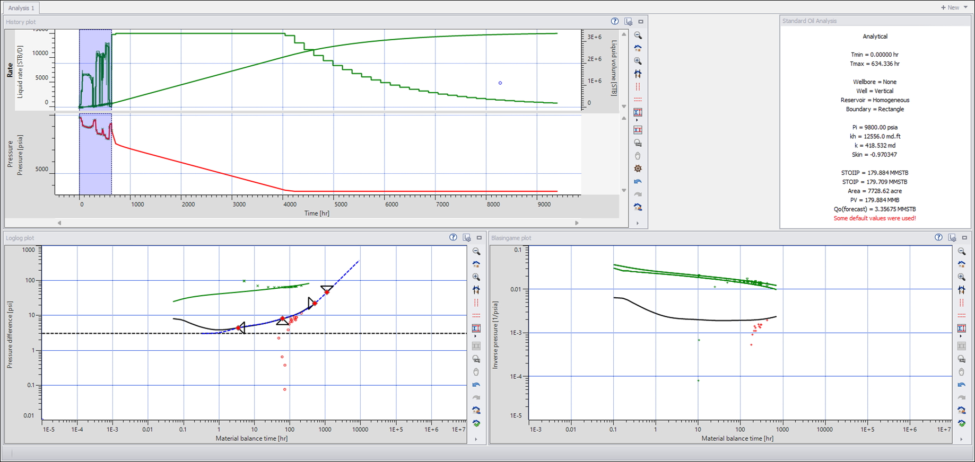This screenshot has width=975, height=462.
Task: Select the left-pointing triangle marker on Loglog plot
Action: 241,328
